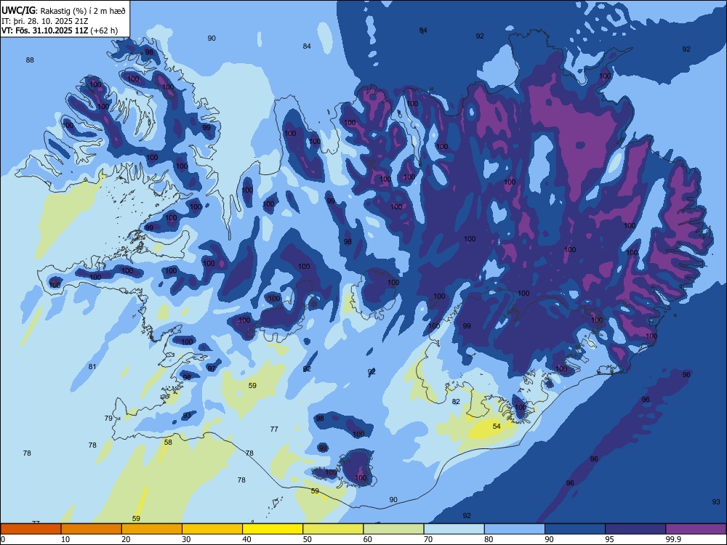Pick the 20–30 legend color block

coord(152,529)
